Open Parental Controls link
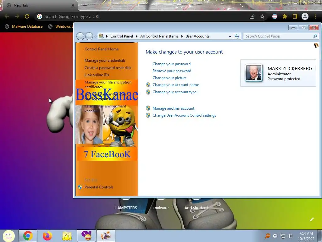322x242 pixels. click(99, 187)
